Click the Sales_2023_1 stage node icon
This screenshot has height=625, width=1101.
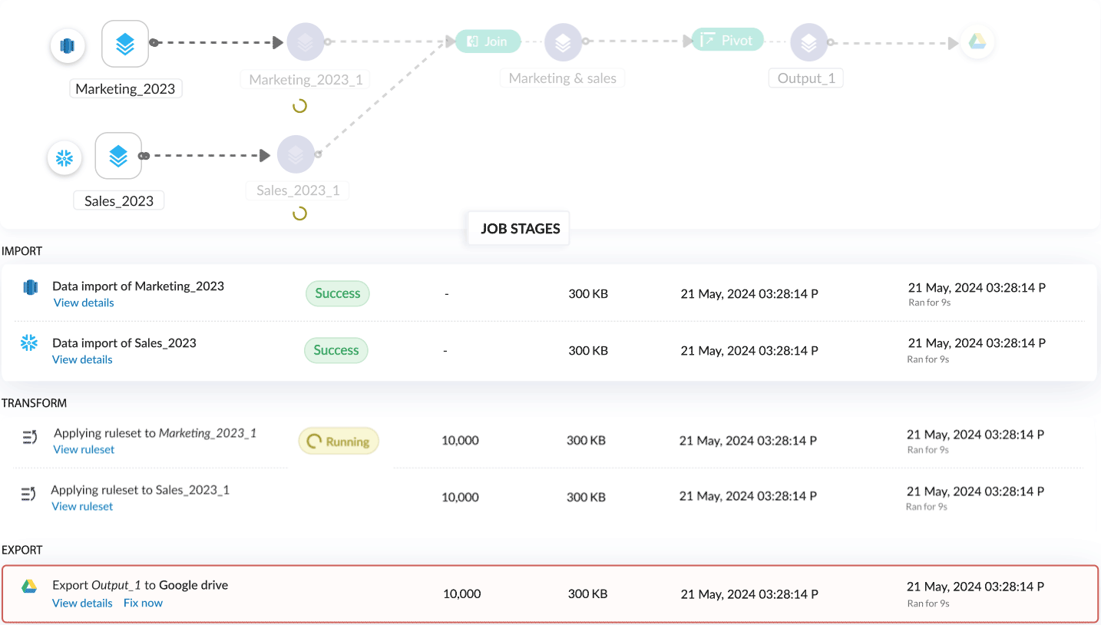(296, 154)
